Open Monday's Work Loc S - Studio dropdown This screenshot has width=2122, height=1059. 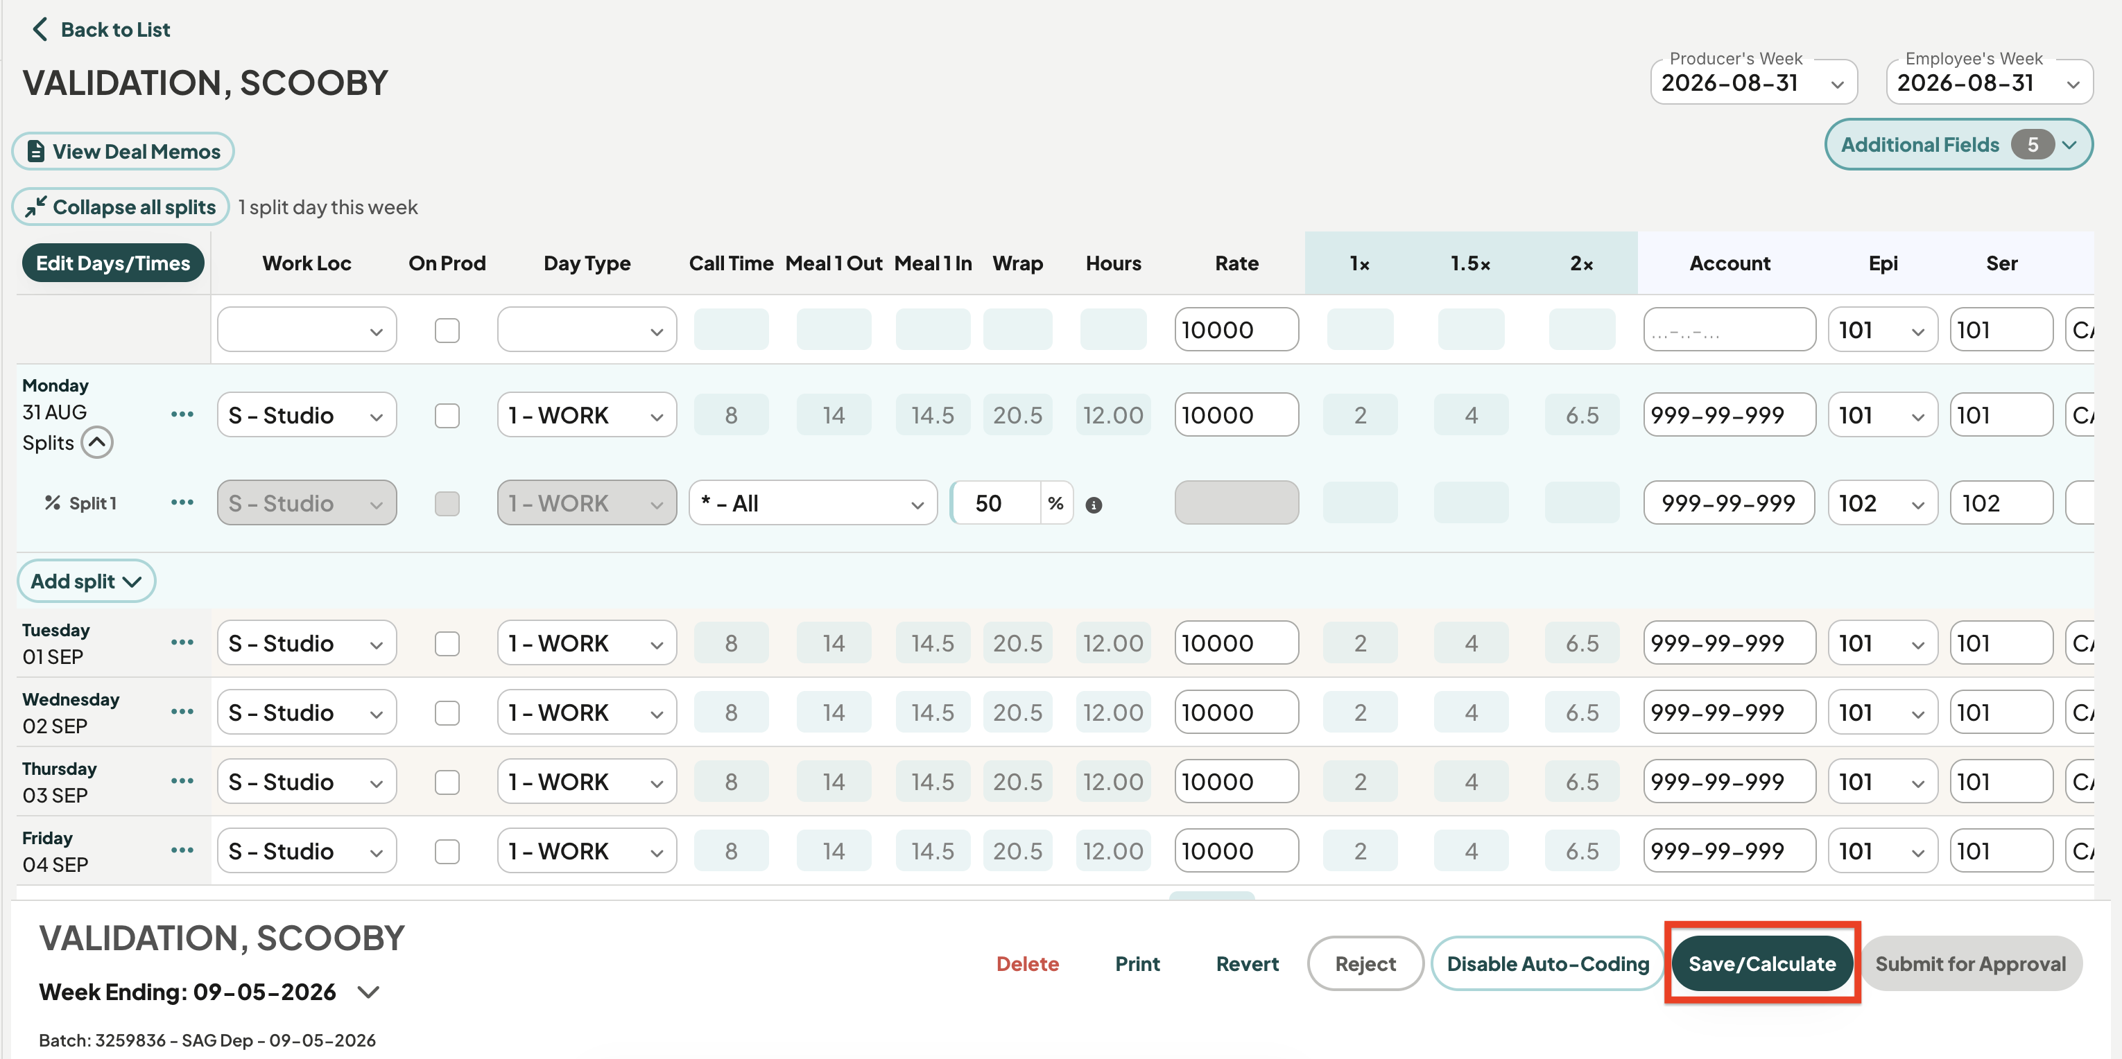[x=307, y=415]
